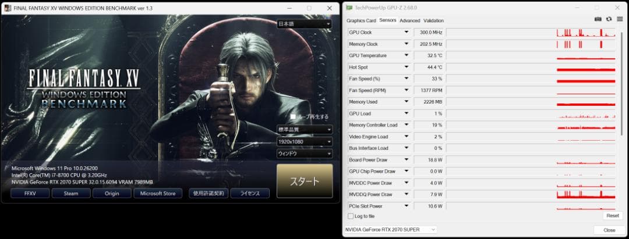Expand the Fan Speed (RPM) sensor dropdown arrow
This screenshot has width=629, height=239.
point(407,90)
